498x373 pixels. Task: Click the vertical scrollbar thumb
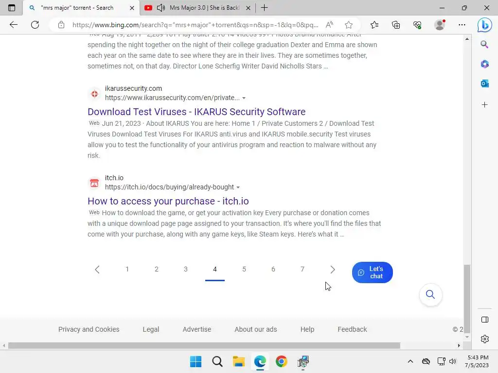point(467,299)
